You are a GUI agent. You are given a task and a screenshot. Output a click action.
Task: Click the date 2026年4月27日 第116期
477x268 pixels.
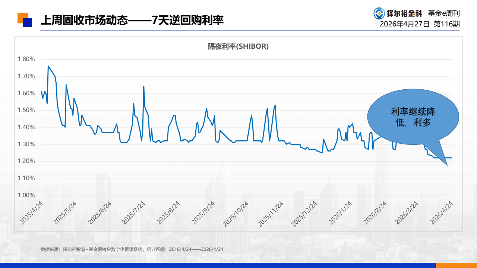pyautogui.click(x=420, y=24)
